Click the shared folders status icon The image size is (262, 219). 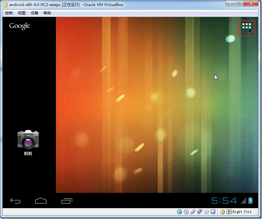coord(206,212)
